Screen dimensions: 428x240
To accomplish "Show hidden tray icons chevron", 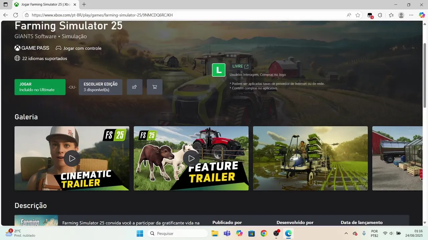I will 346,233.
